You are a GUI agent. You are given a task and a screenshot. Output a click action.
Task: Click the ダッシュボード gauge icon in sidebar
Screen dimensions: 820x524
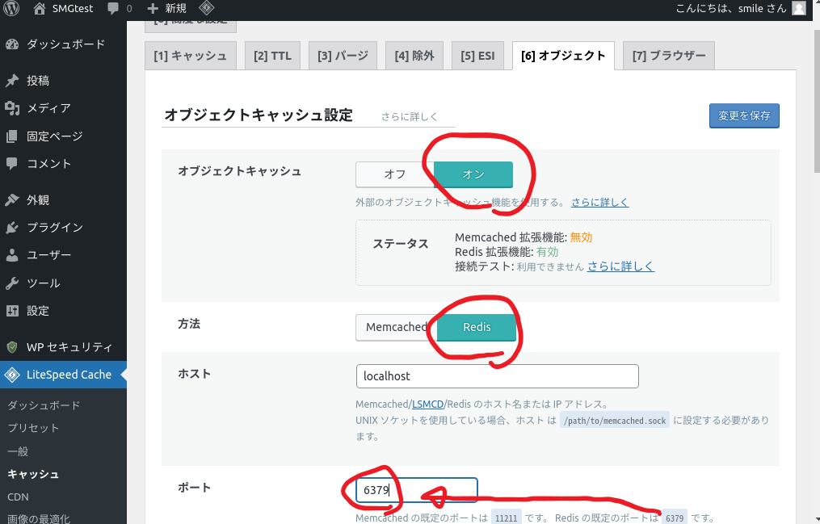(12, 44)
